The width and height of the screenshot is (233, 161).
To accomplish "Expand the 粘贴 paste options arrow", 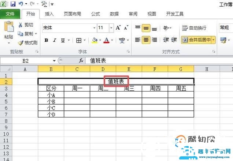I will [9, 43].
